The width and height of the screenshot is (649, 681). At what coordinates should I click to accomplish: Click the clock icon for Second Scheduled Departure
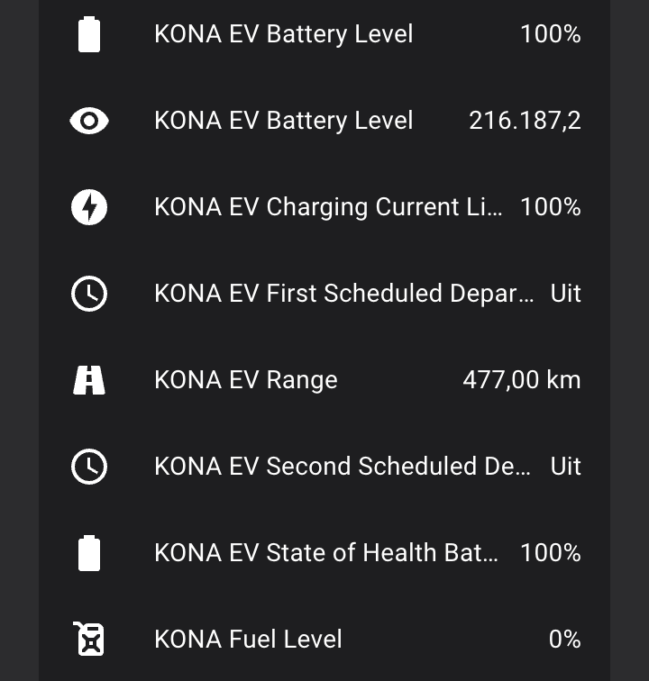(x=89, y=467)
